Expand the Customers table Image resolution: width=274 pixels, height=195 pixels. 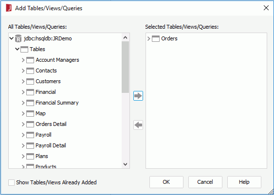[23, 81]
